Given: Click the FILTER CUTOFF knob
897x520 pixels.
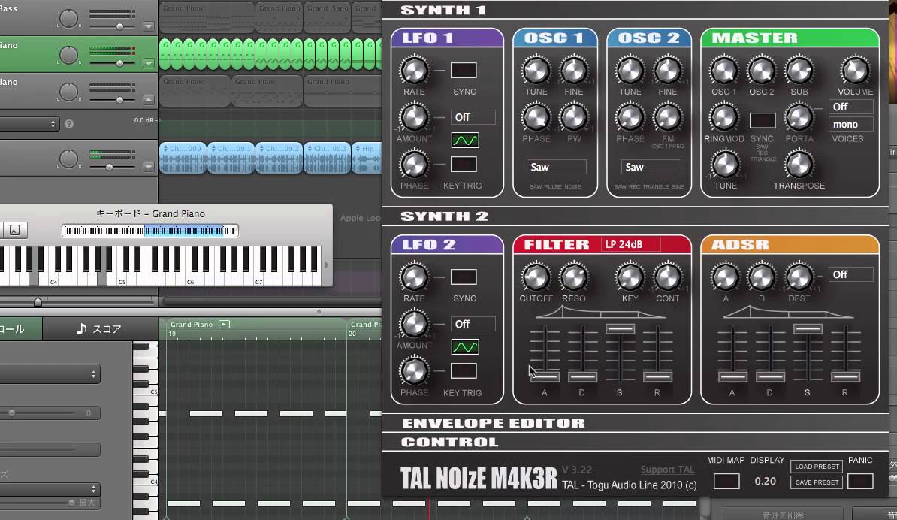Looking at the screenshot, I should [x=536, y=277].
